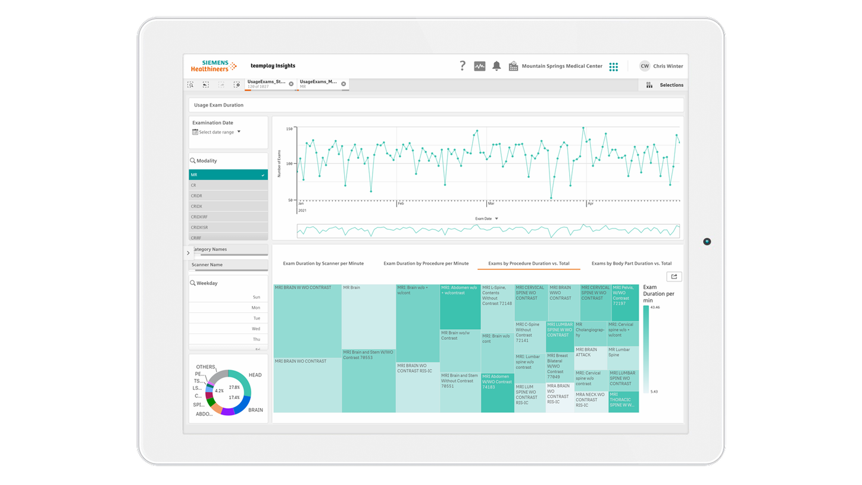
Task: Filter weekday to Sun
Action: [x=229, y=297]
